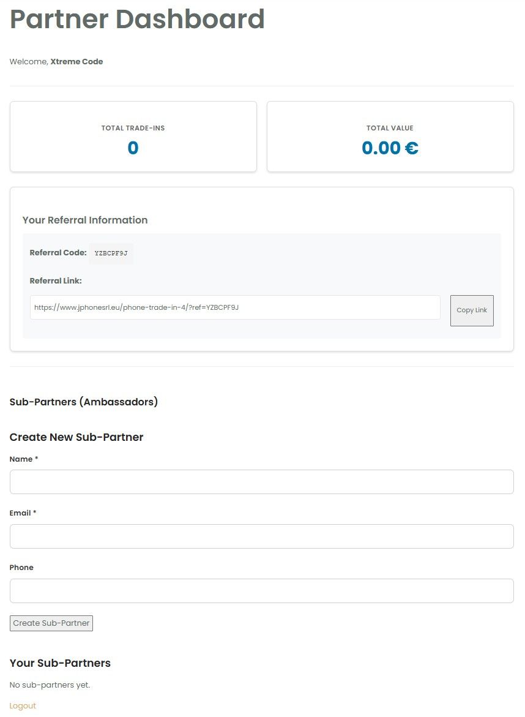This screenshot has height=717, width=525.
Task: Click the 'TOTAL VALUE' card label
Action: (x=390, y=128)
